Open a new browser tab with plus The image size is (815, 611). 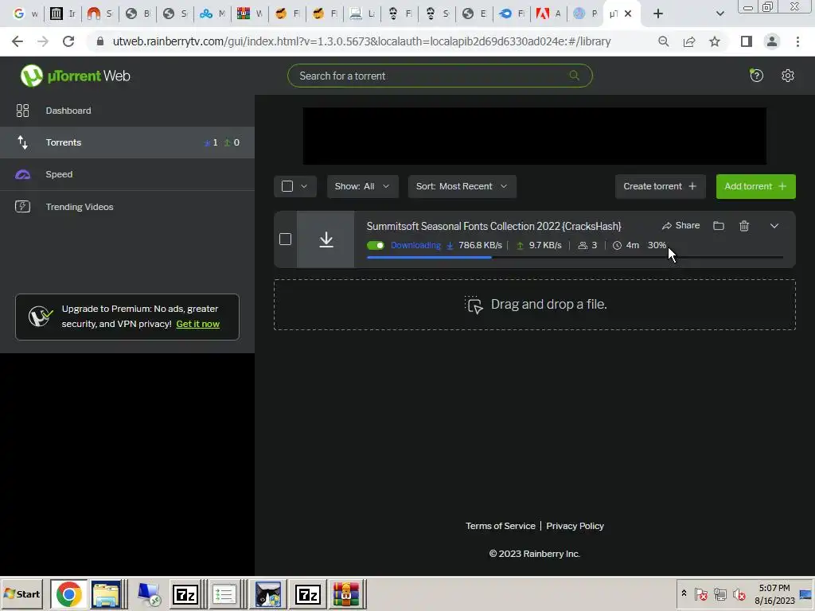click(658, 14)
